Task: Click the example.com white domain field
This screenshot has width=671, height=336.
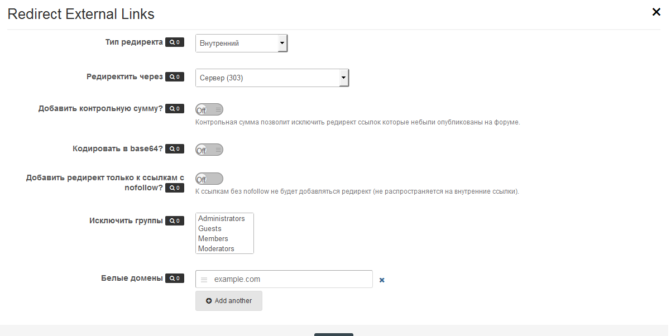Action: 290,279
